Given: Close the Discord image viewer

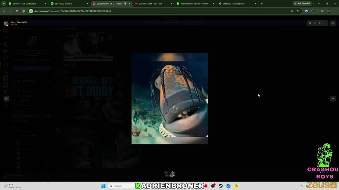Looking at the screenshot, I should coord(333,23).
